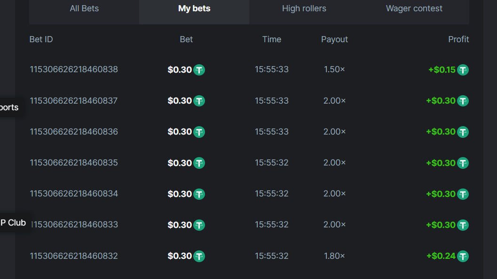Click the Tether icon in bet 115306626218460838 bet column
497x279 pixels.
tap(199, 70)
